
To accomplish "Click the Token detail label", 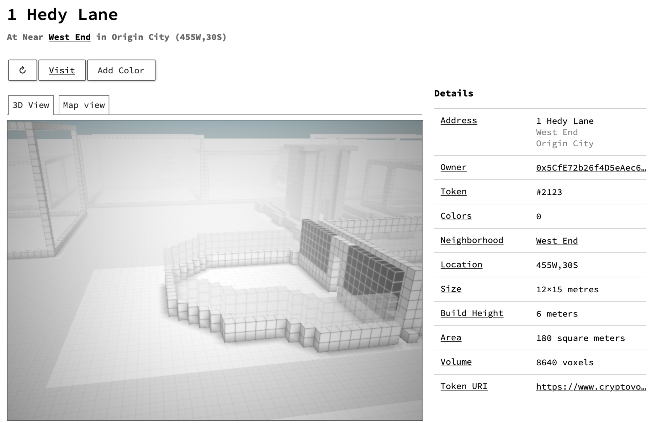I will 453,191.
